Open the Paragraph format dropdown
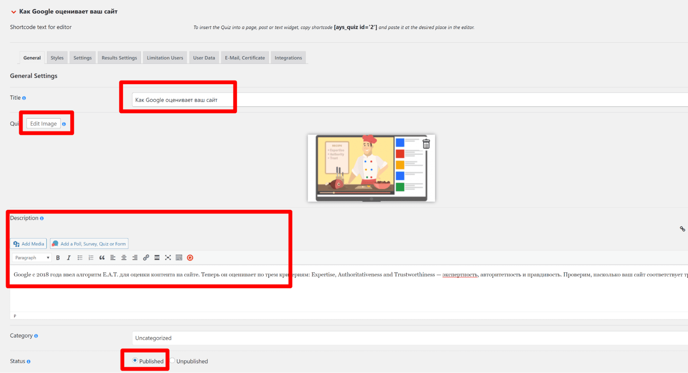The height and width of the screenshot is (373, 688). 32,258
